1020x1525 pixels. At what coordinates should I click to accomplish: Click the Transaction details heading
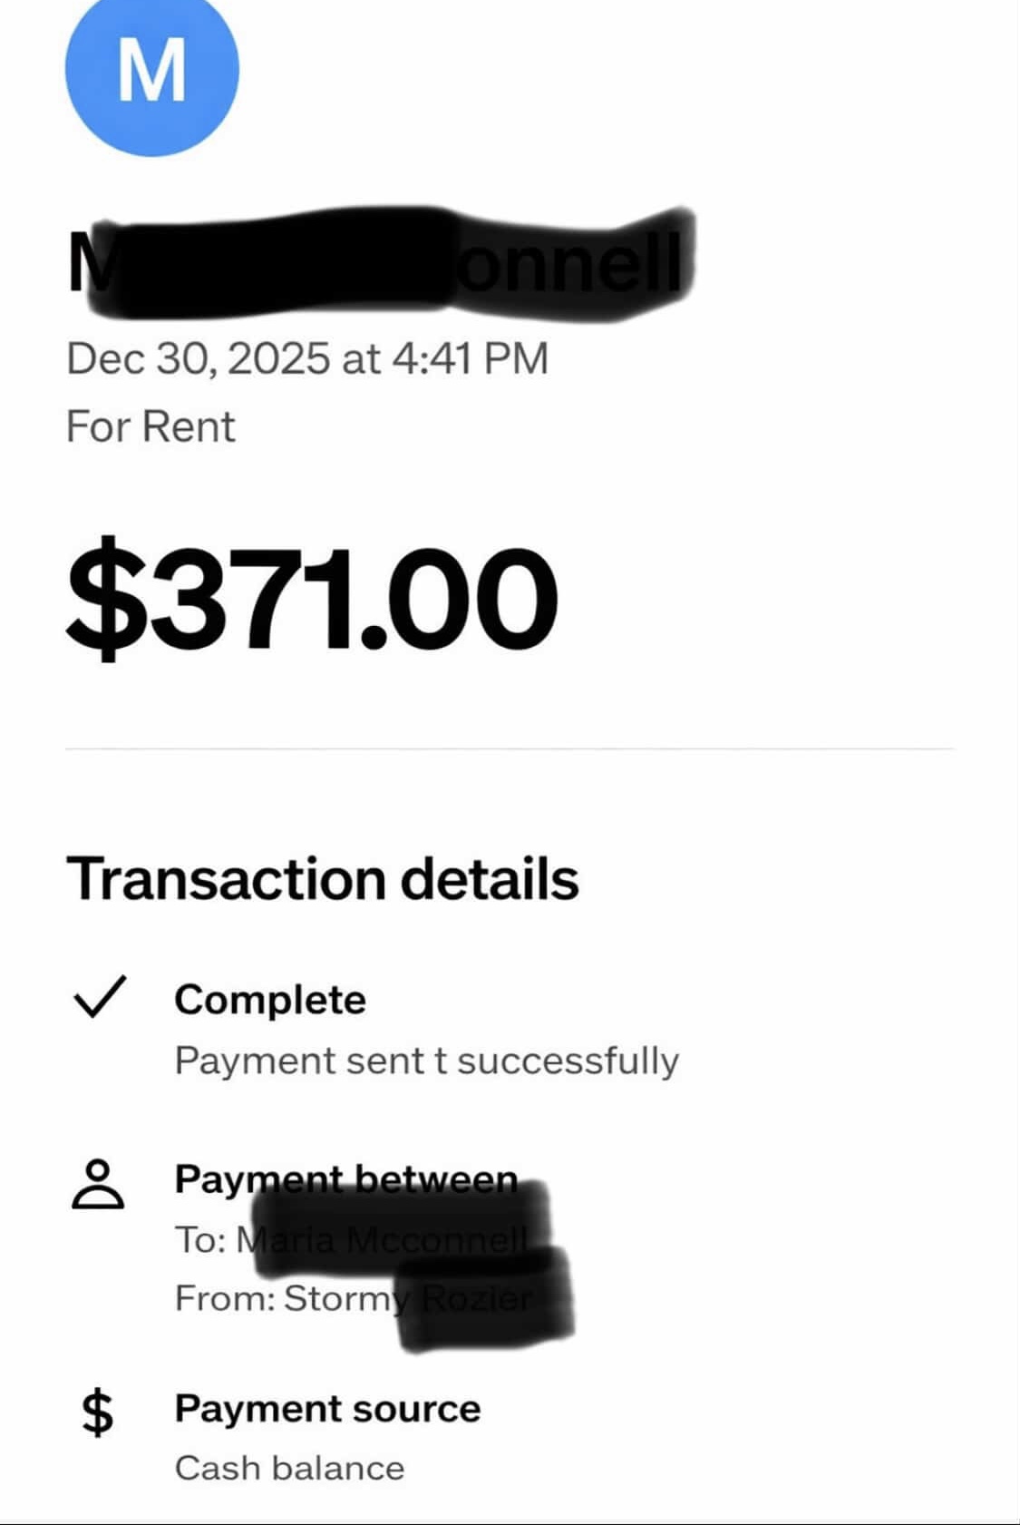(322, 879)
